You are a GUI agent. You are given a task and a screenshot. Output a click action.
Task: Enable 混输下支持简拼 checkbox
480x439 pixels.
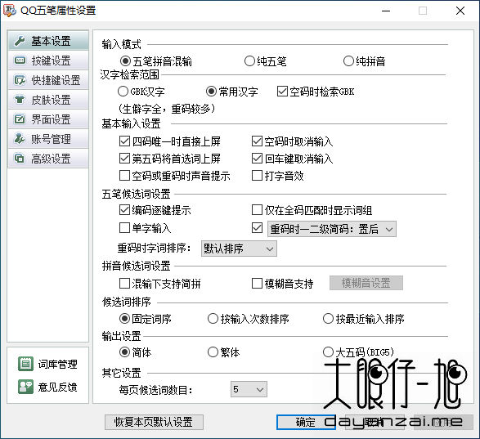click(124, 284)
